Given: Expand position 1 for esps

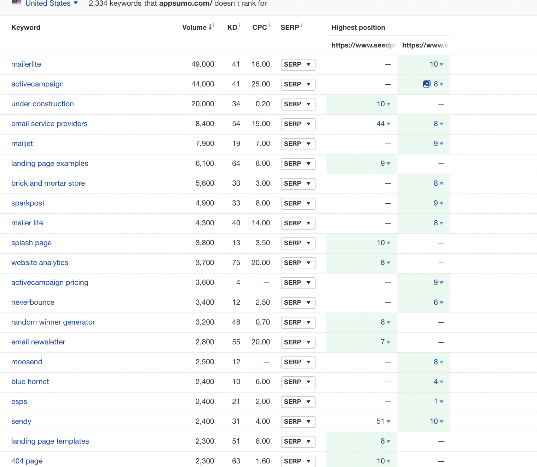Looking at the screenshot, I should pos(439,401).
